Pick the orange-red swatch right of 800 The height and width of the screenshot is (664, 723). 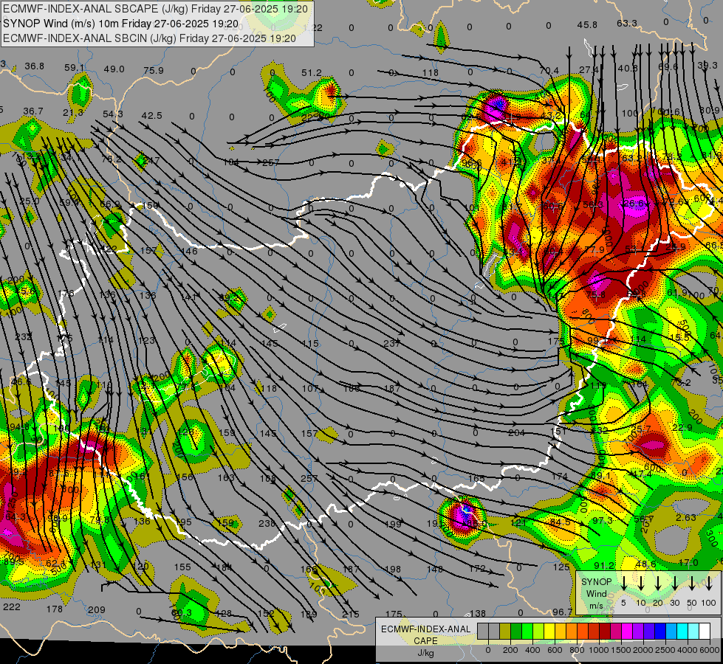click(583, 631)
